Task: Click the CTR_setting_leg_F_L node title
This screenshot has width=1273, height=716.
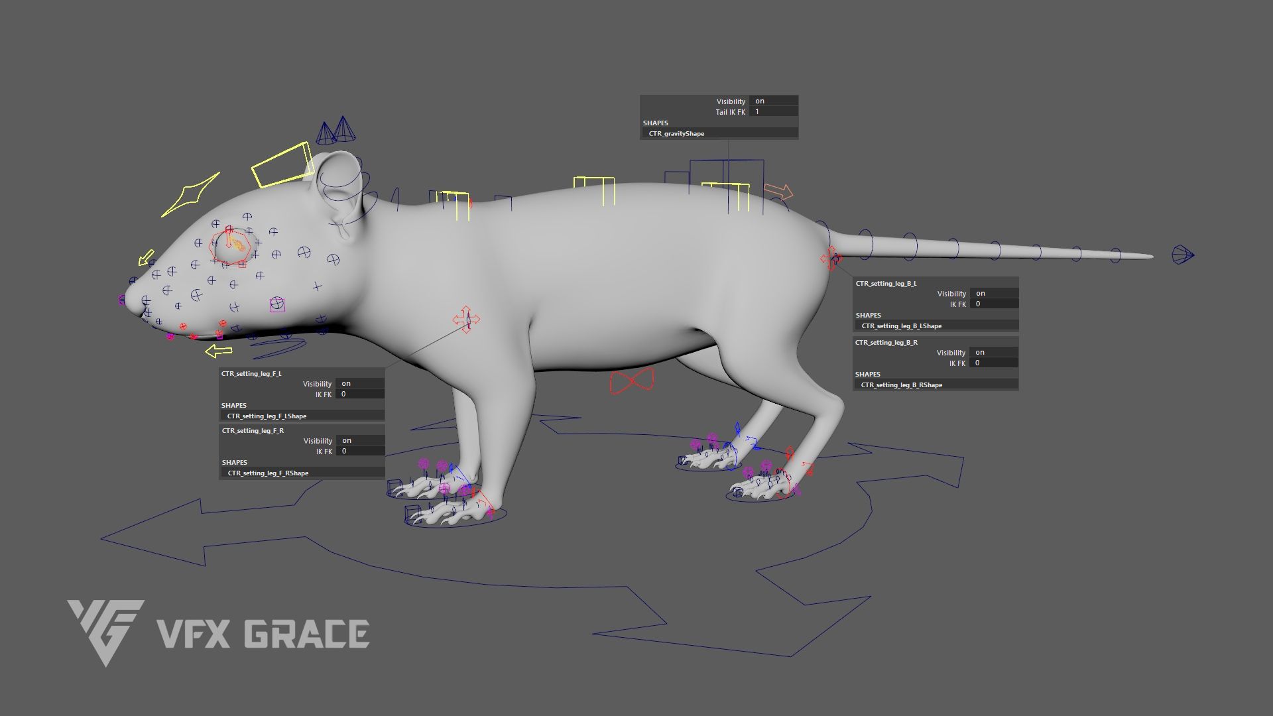Action: point(251,373)
